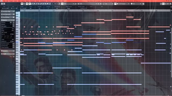Collapse the Quantize section
This screenshot has height=96, width=172.
8,20
